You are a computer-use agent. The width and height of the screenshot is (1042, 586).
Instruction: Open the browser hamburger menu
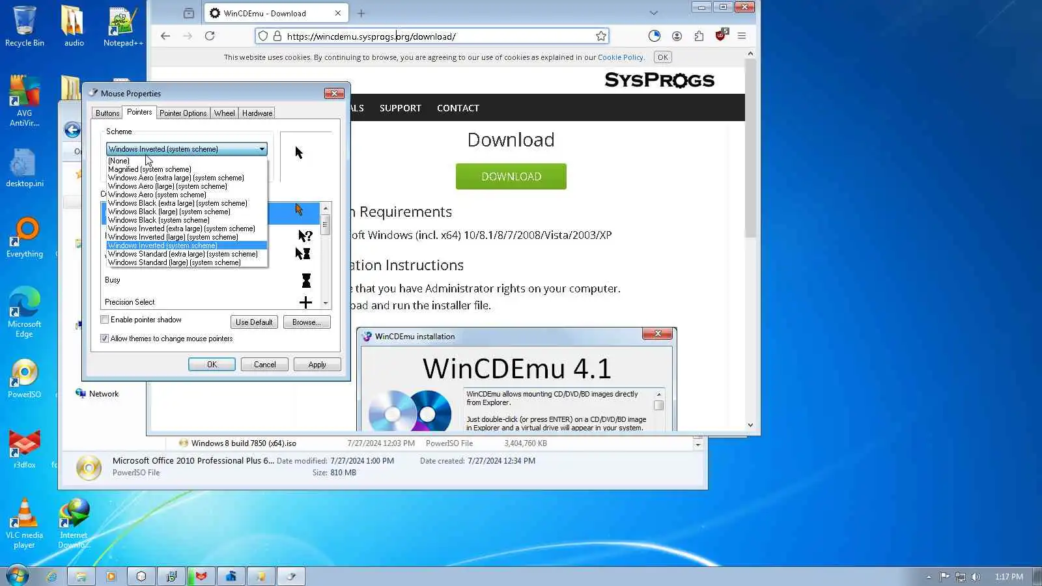742,36
